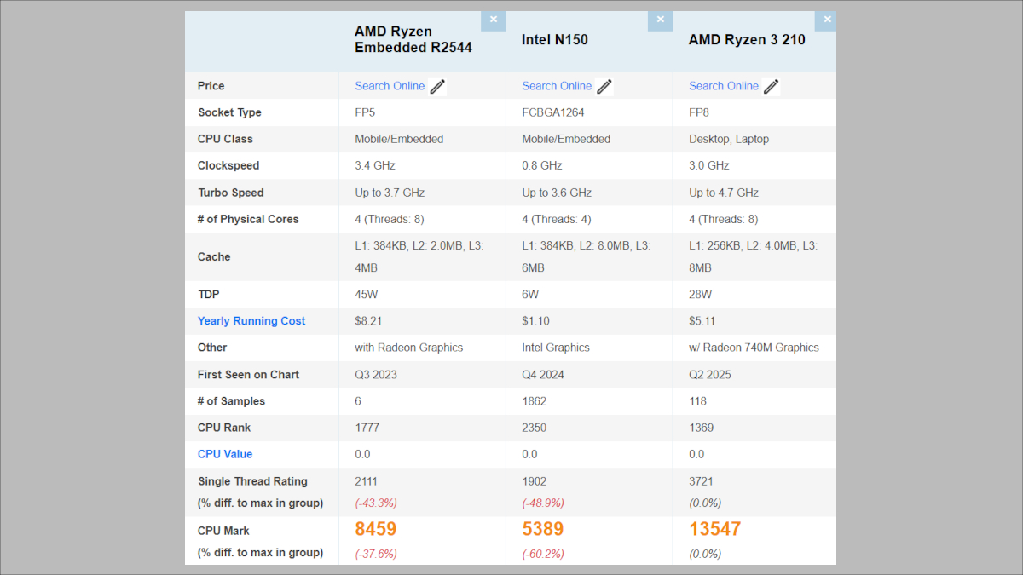Click the Cache row label
The image size is (1023, 575).
pyautogui.click(x=214, y=256)
